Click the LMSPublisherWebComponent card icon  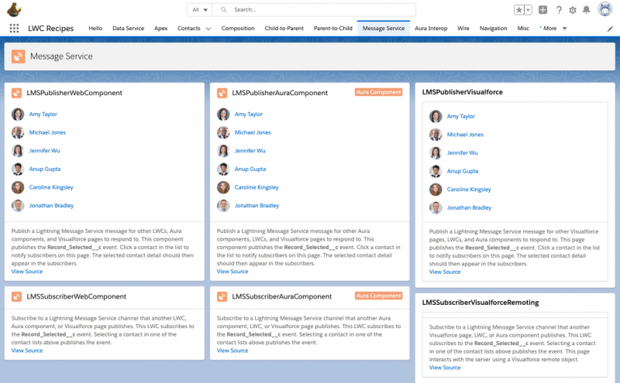[x=16, y=93]
